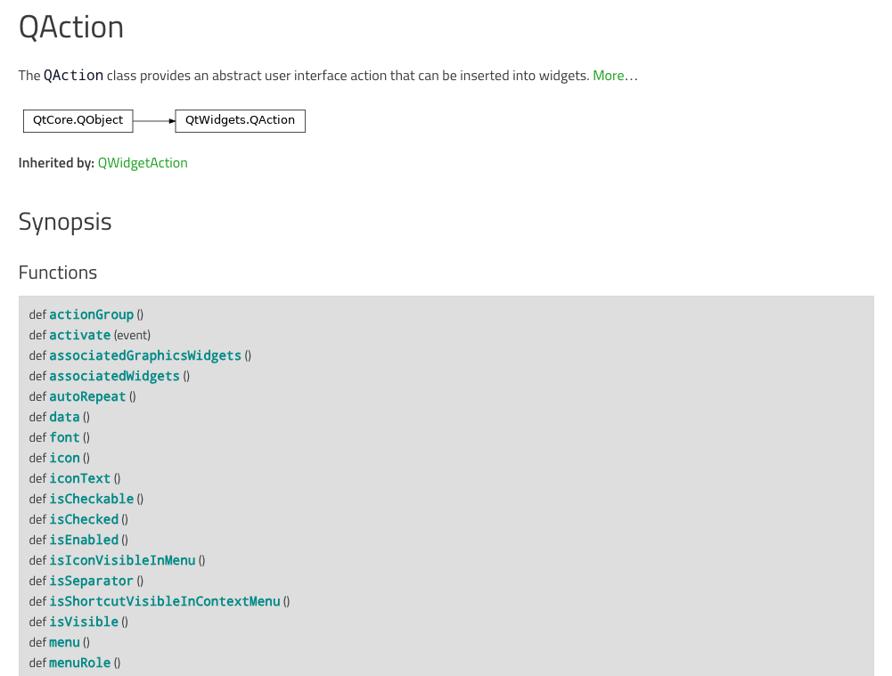Open the icon function documentation

62,458
